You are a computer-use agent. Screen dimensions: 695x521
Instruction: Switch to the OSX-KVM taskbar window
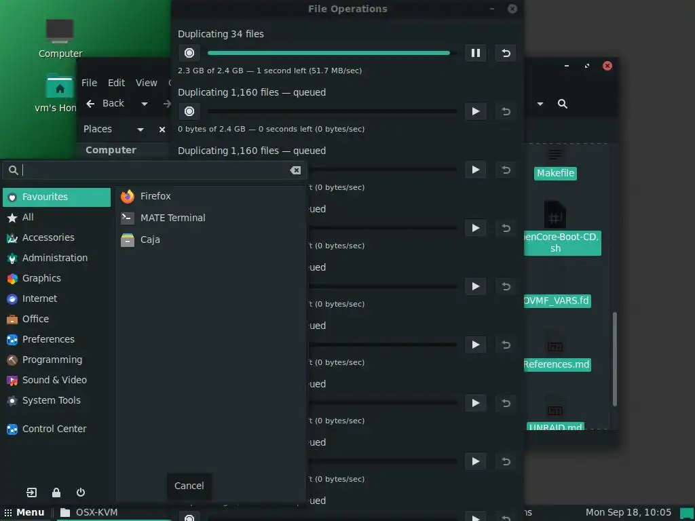point(113,513)
